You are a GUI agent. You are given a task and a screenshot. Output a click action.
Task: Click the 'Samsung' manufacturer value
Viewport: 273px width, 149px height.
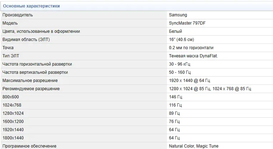point(178,15)
